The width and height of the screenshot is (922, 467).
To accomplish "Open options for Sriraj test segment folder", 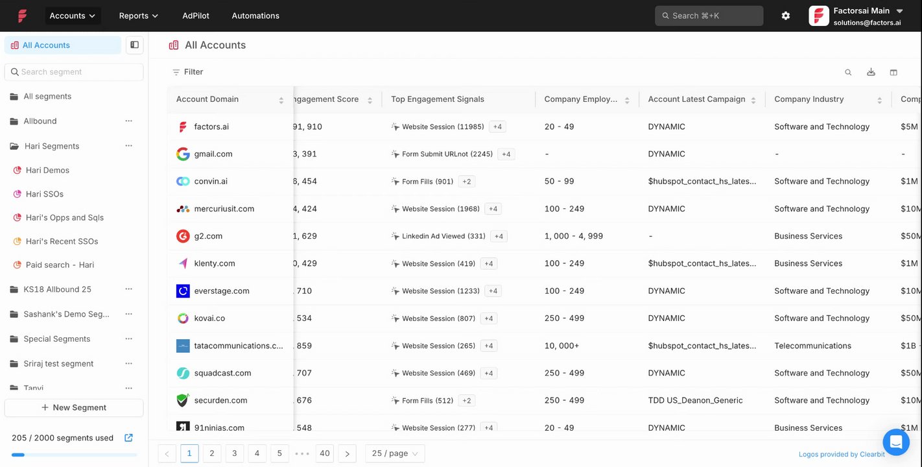I will click(x=128, y=363).
